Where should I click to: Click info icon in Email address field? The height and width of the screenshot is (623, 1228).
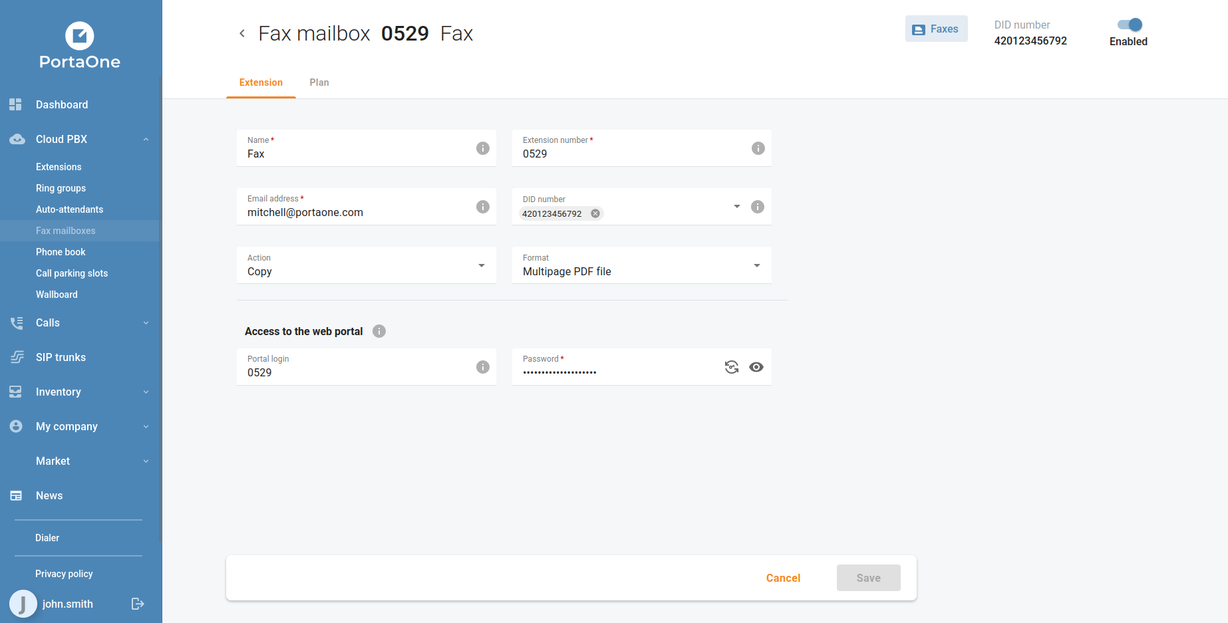point(483,207)
